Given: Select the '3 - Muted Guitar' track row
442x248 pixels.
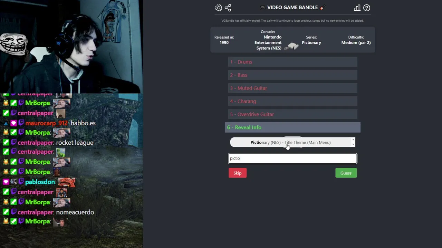Looking at the screenshot, I should pos(292,88).
